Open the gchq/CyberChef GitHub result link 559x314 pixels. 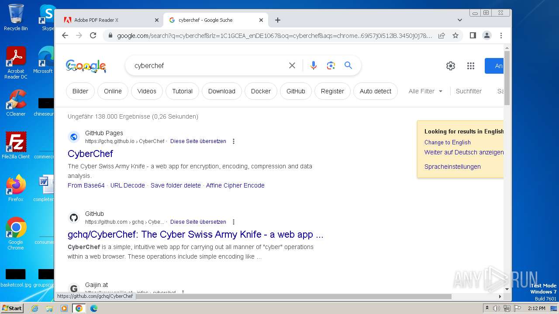pyautogui.click(x=196, y=235)
